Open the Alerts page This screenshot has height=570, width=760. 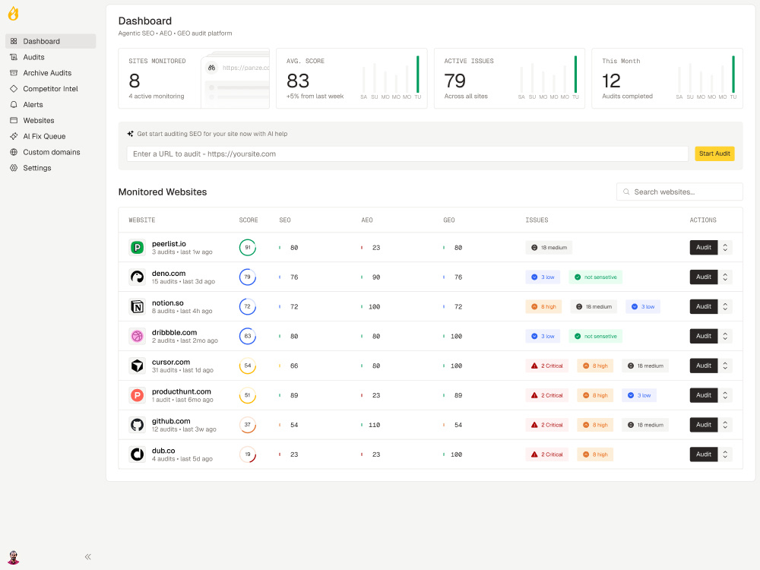(51, 105)
